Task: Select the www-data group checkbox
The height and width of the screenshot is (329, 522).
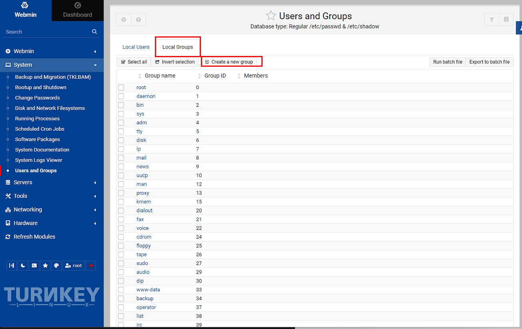Action: click(121, 290)
